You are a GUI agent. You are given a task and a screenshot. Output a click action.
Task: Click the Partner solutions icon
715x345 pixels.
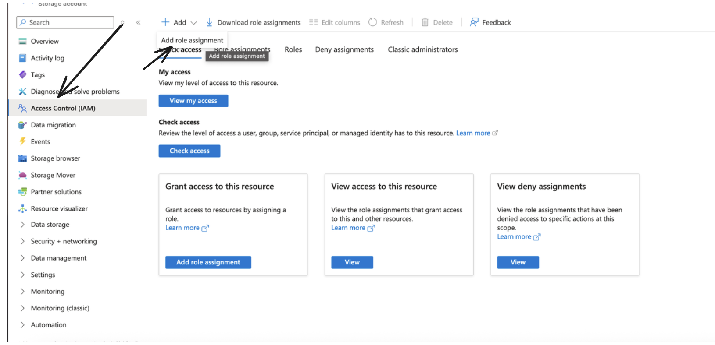(x=22, y=192)
